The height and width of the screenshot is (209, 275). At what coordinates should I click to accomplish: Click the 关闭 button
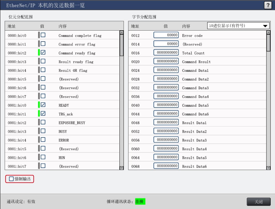coord(258,202)
